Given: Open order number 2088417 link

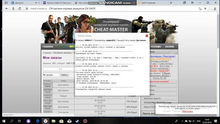Looking at the screenshot, I should point(48,84).
